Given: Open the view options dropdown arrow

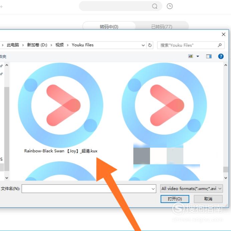Looking at the screenshot, I should (x=198, y=56).
